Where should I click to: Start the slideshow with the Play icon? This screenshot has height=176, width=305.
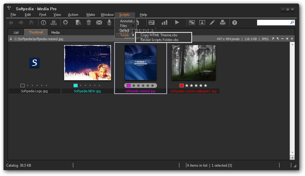tap(177, 23)
